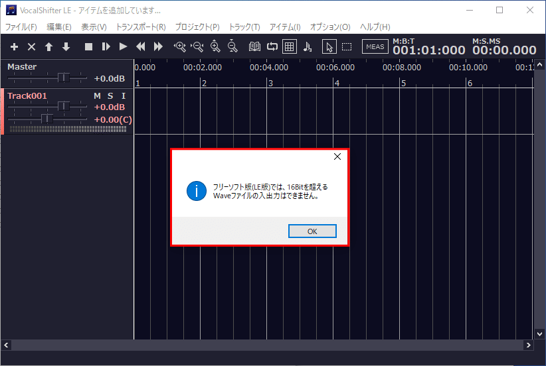The height and width of the screenshot is (366, 546).
Task: Zoom out horizontally with magnifier icon
Action: 197,46
